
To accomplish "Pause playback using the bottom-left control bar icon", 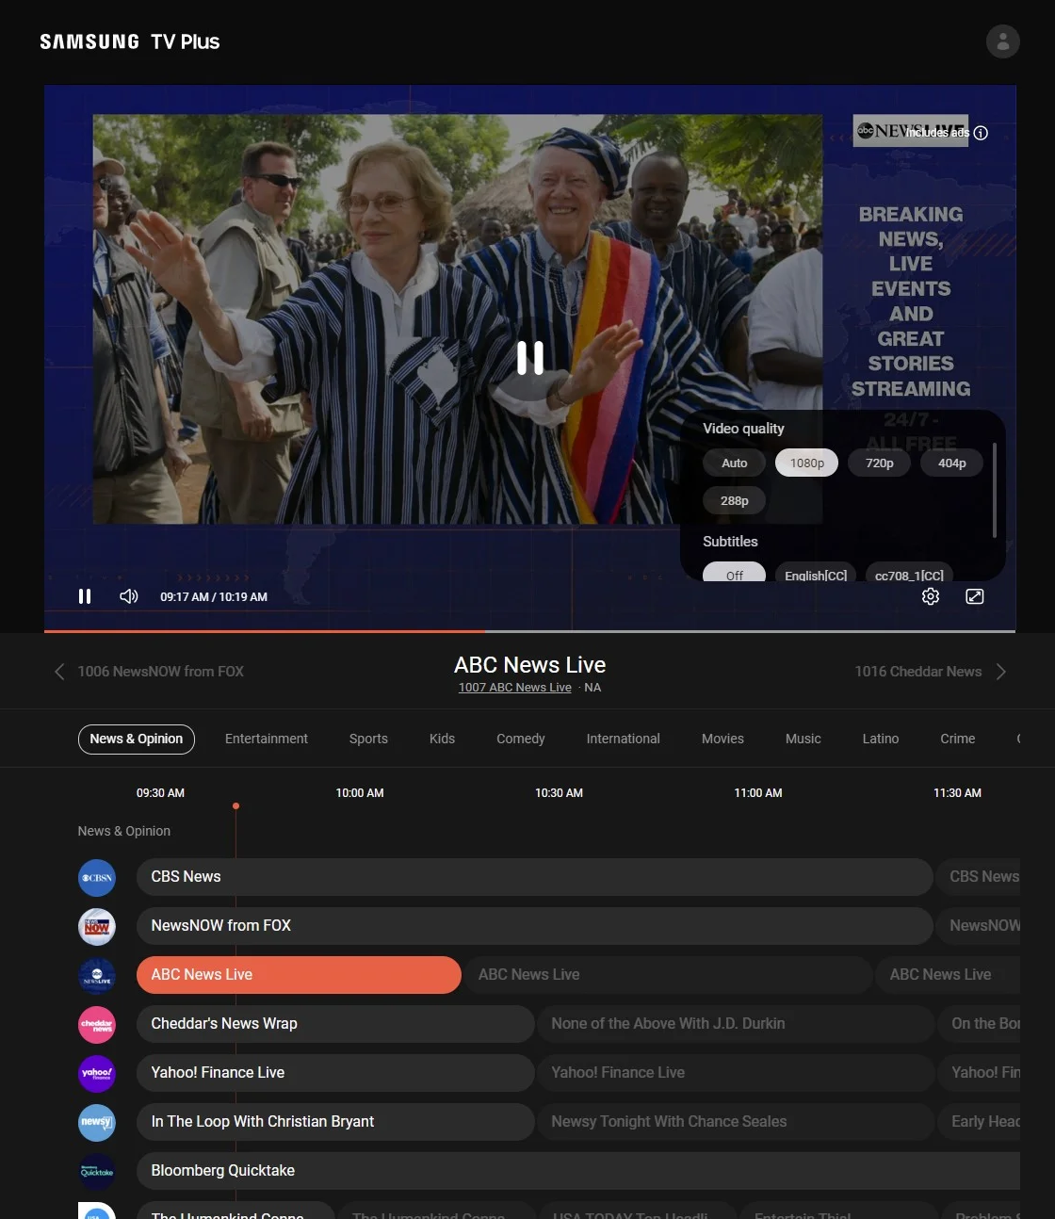I will [x=85, y=596].
